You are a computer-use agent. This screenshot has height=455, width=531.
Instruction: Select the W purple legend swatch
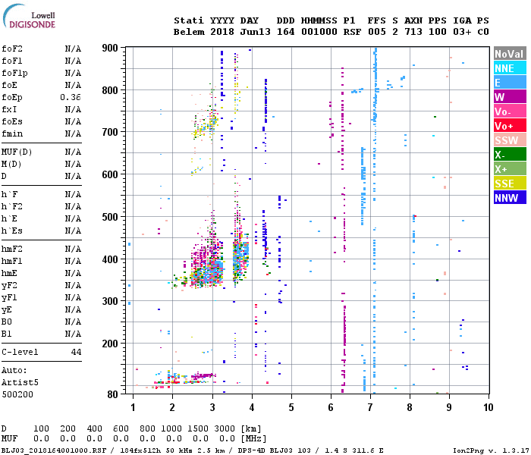(x=510, y=97)
